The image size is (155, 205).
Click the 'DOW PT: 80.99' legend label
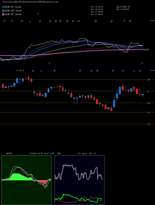pos(13,14)
